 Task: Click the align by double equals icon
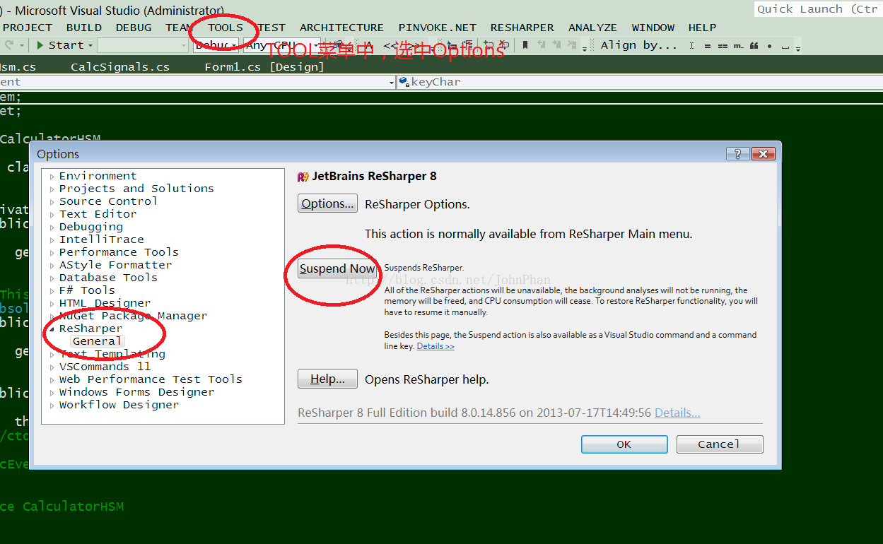[723, 45]
